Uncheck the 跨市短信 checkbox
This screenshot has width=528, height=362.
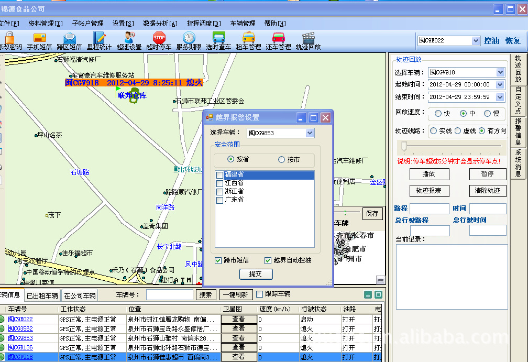click(x=218, y=260)
